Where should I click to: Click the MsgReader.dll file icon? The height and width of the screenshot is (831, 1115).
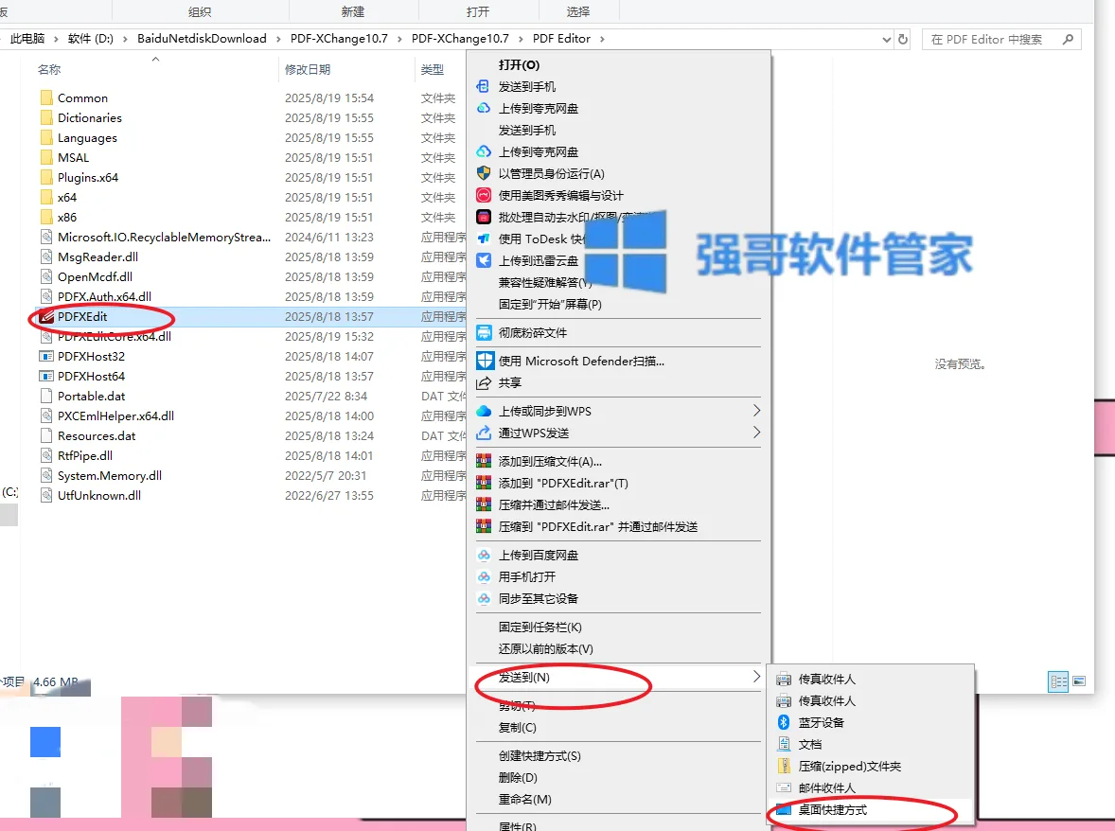click(47, 256)
